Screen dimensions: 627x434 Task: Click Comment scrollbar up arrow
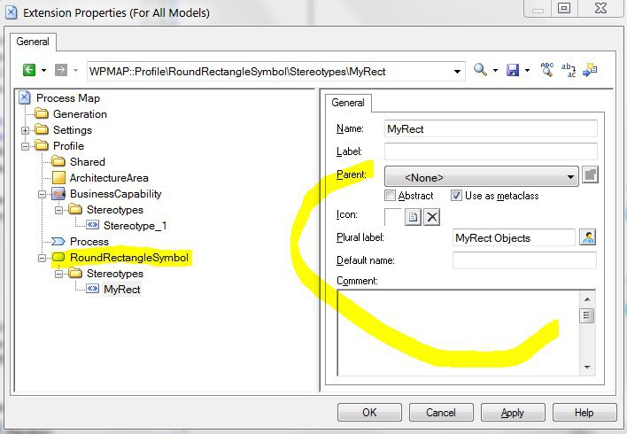[587, 299]
